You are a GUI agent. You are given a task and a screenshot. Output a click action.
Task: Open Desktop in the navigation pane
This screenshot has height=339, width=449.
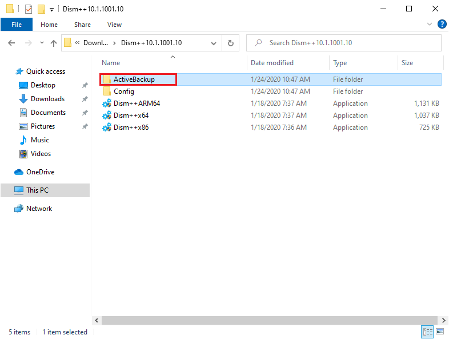click(x=43, y=85)
